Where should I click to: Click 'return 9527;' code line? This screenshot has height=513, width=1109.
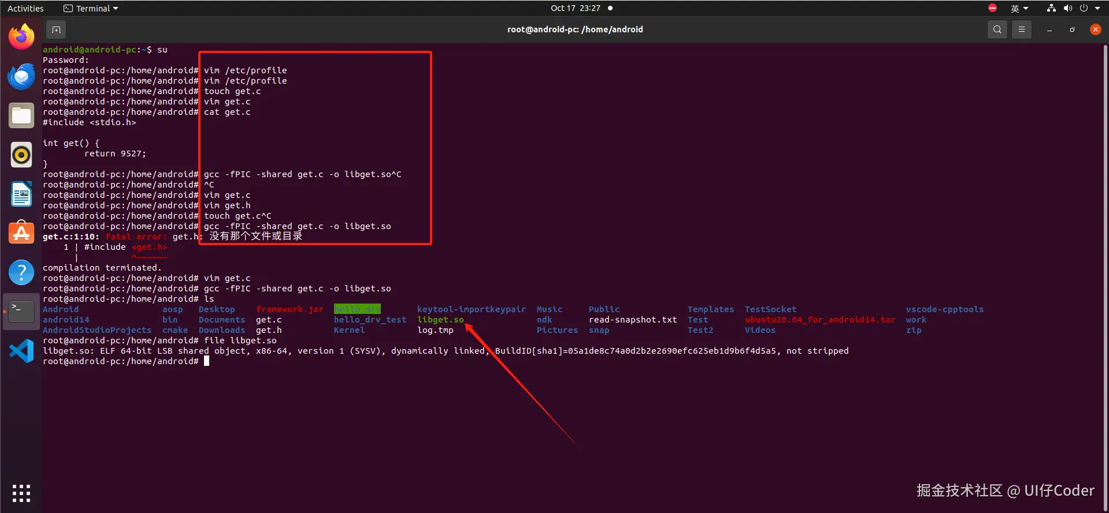(x=115, y=153)
